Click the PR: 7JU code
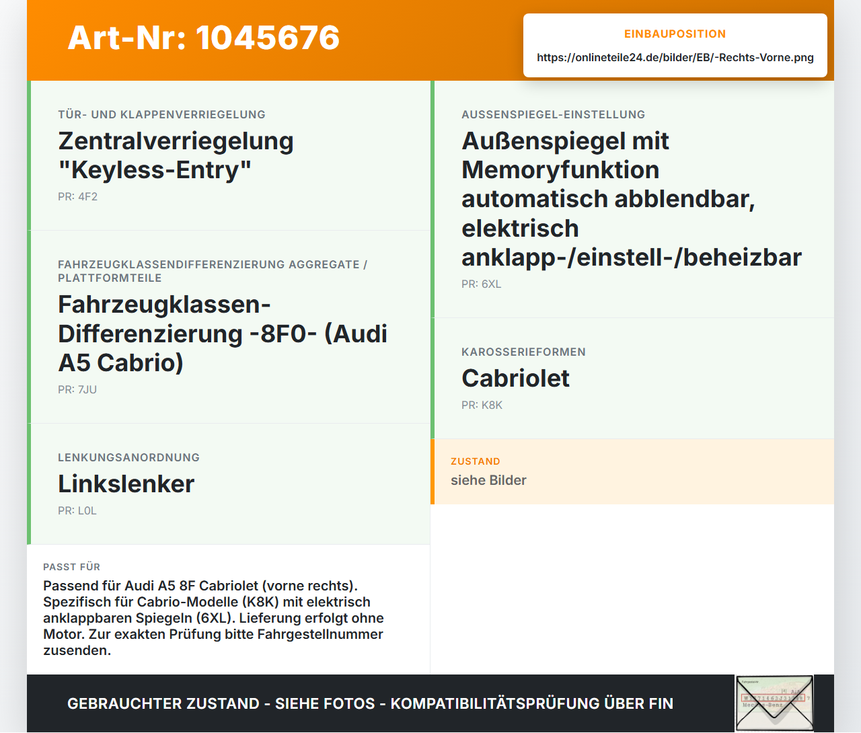This screenshot has height=733, width=861. (77, 390)
